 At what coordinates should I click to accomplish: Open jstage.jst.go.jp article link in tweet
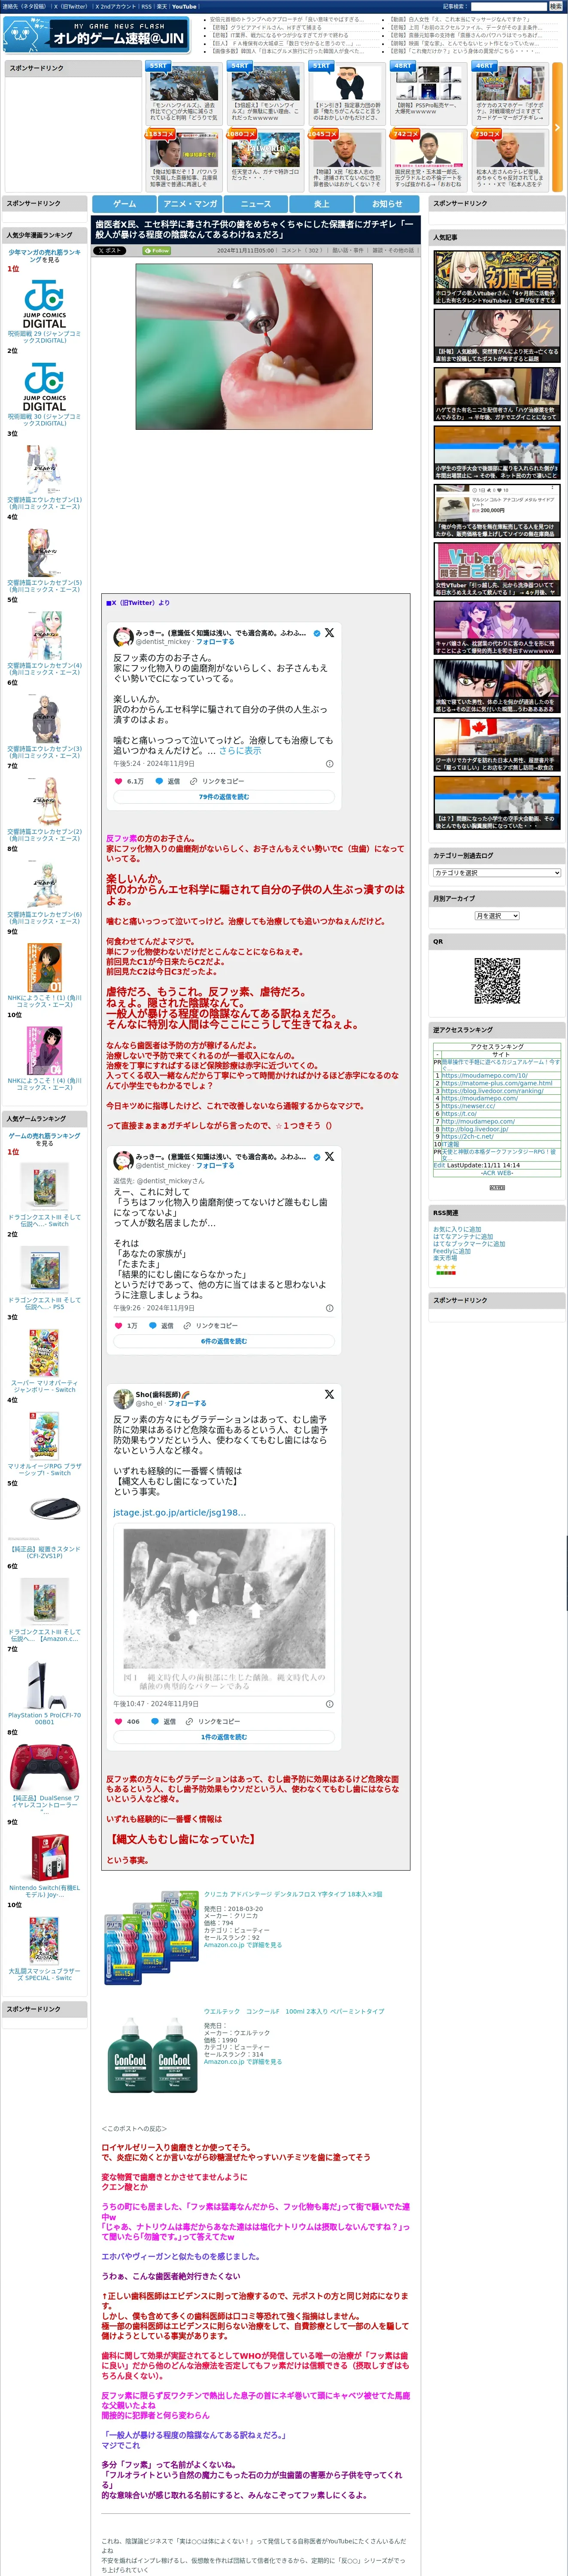[179, 1512]
